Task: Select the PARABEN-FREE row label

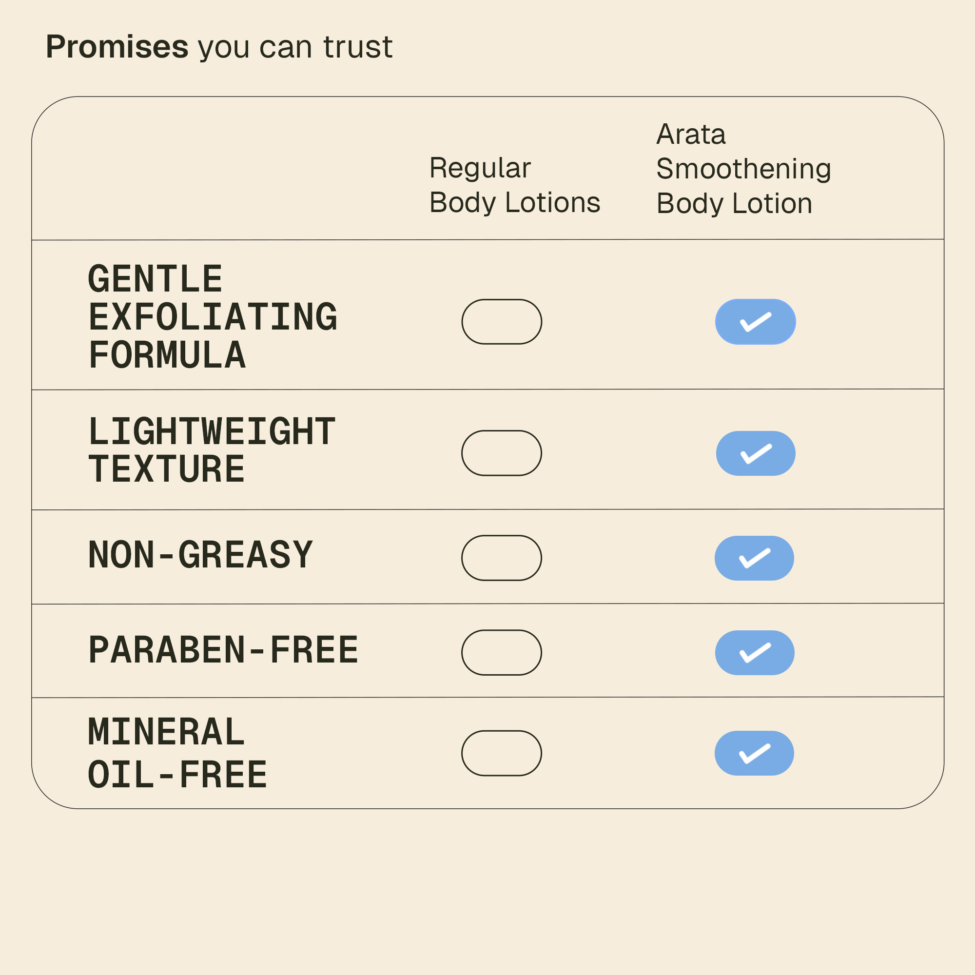Action: [x=223, y=649]
